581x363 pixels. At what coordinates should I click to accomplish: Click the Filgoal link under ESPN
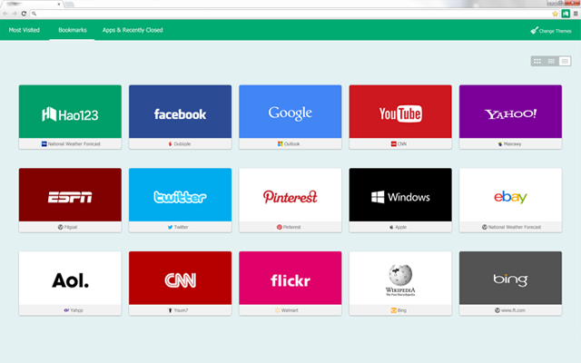click(x=67, y=227)
